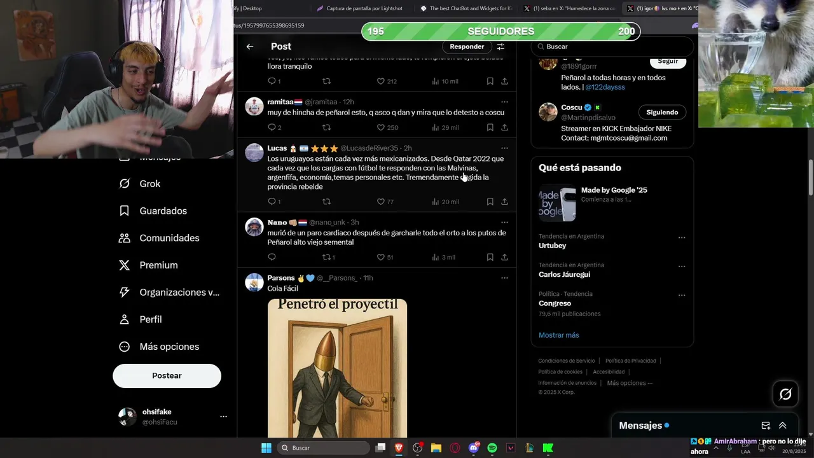
Task: View analytics of Lucas's post, 20 mil
Action: point(445,202)
